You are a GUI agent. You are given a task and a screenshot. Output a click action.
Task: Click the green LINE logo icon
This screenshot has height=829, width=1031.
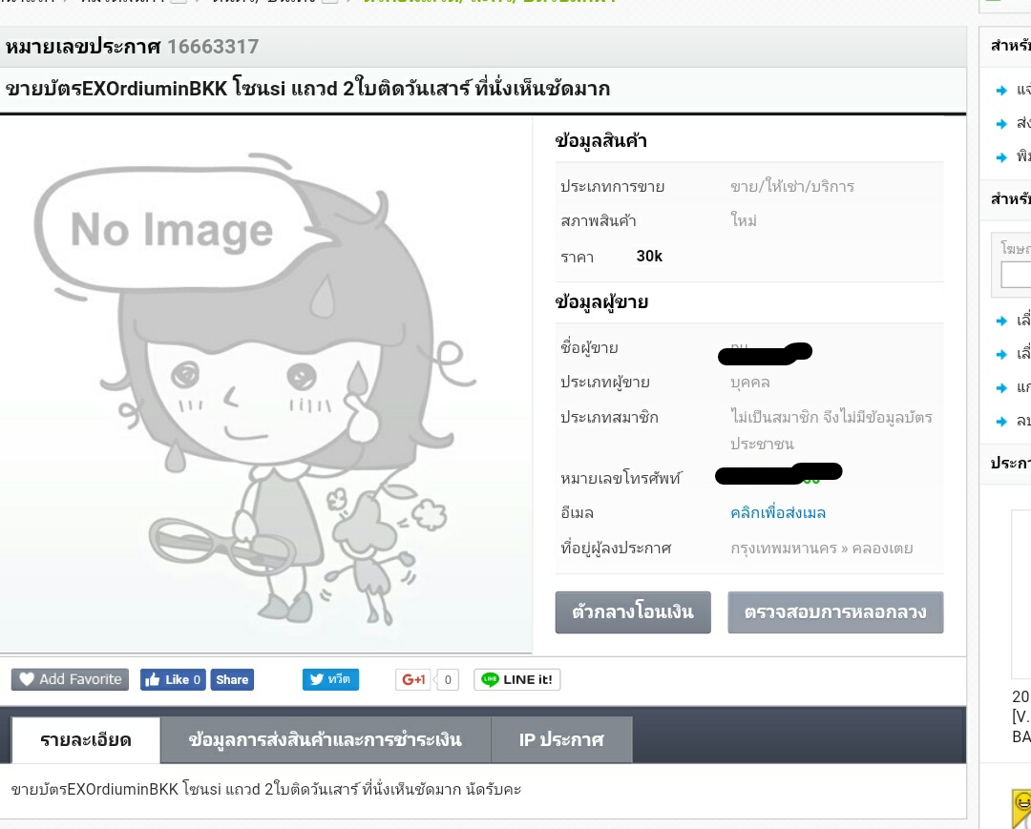tap(490, 679)
